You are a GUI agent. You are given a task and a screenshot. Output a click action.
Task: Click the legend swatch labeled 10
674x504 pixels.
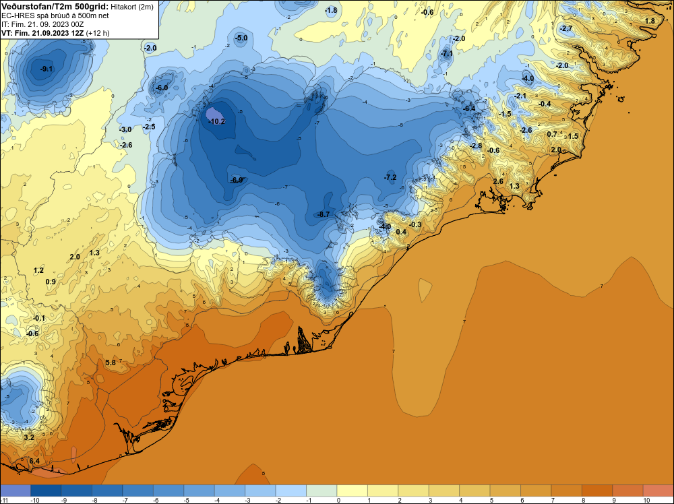click(658, 491)
